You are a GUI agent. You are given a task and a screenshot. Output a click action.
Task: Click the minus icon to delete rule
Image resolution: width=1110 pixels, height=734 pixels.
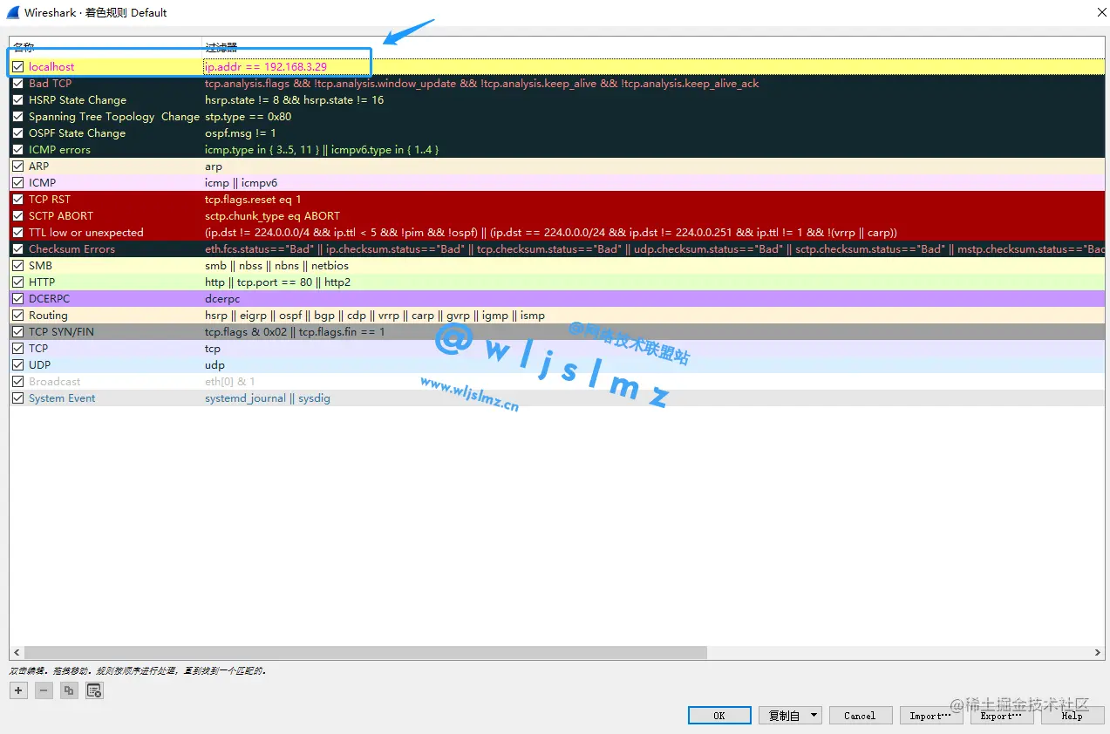coord(44,690)
